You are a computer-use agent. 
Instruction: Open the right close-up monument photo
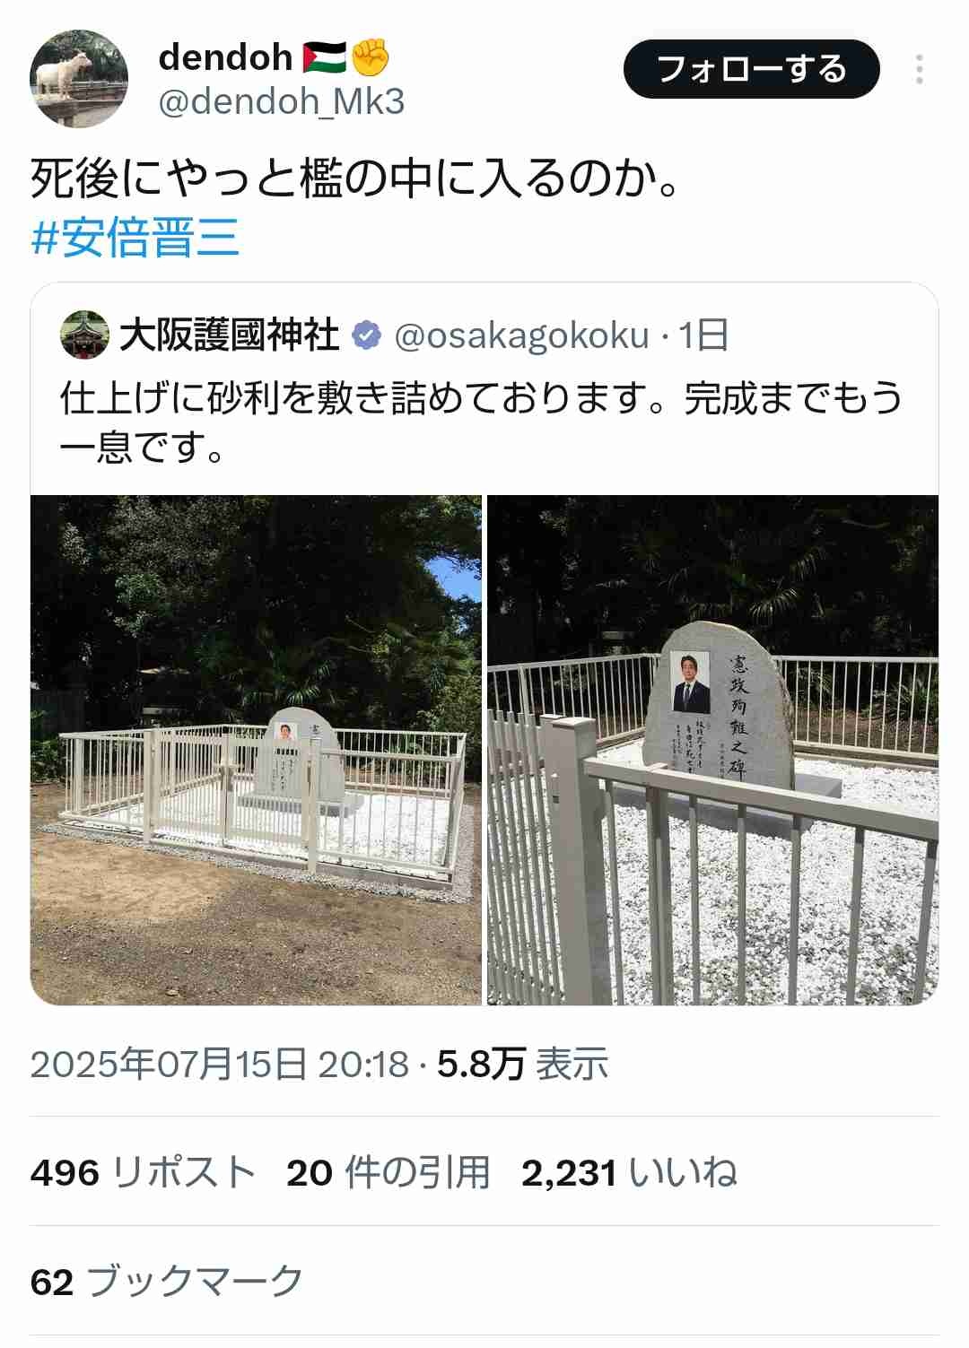712,750
